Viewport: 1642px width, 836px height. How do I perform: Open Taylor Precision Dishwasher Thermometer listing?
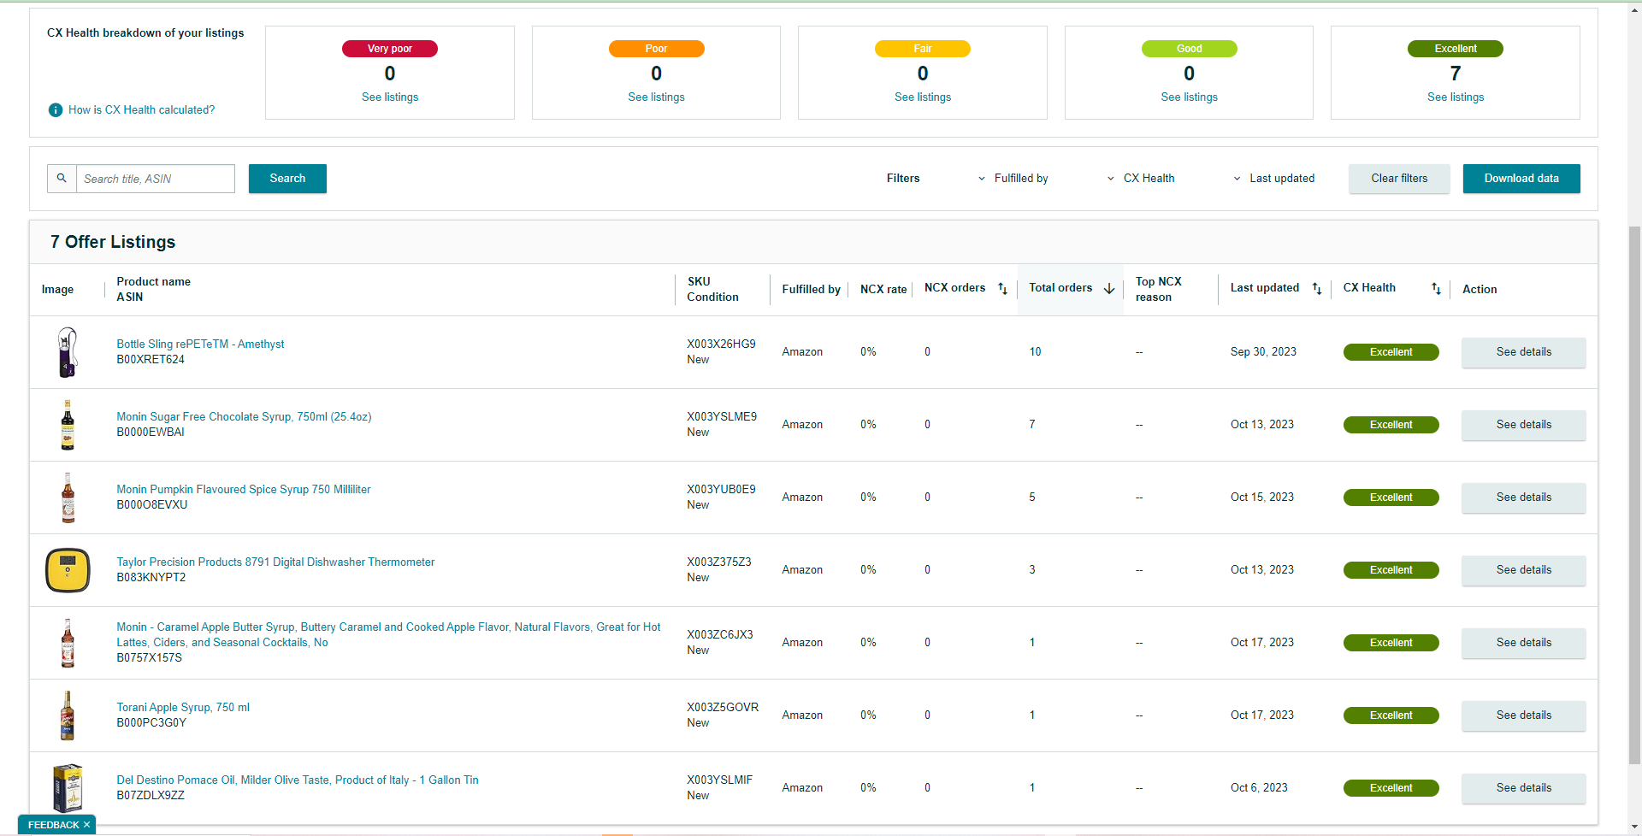(x=275, y=562)
